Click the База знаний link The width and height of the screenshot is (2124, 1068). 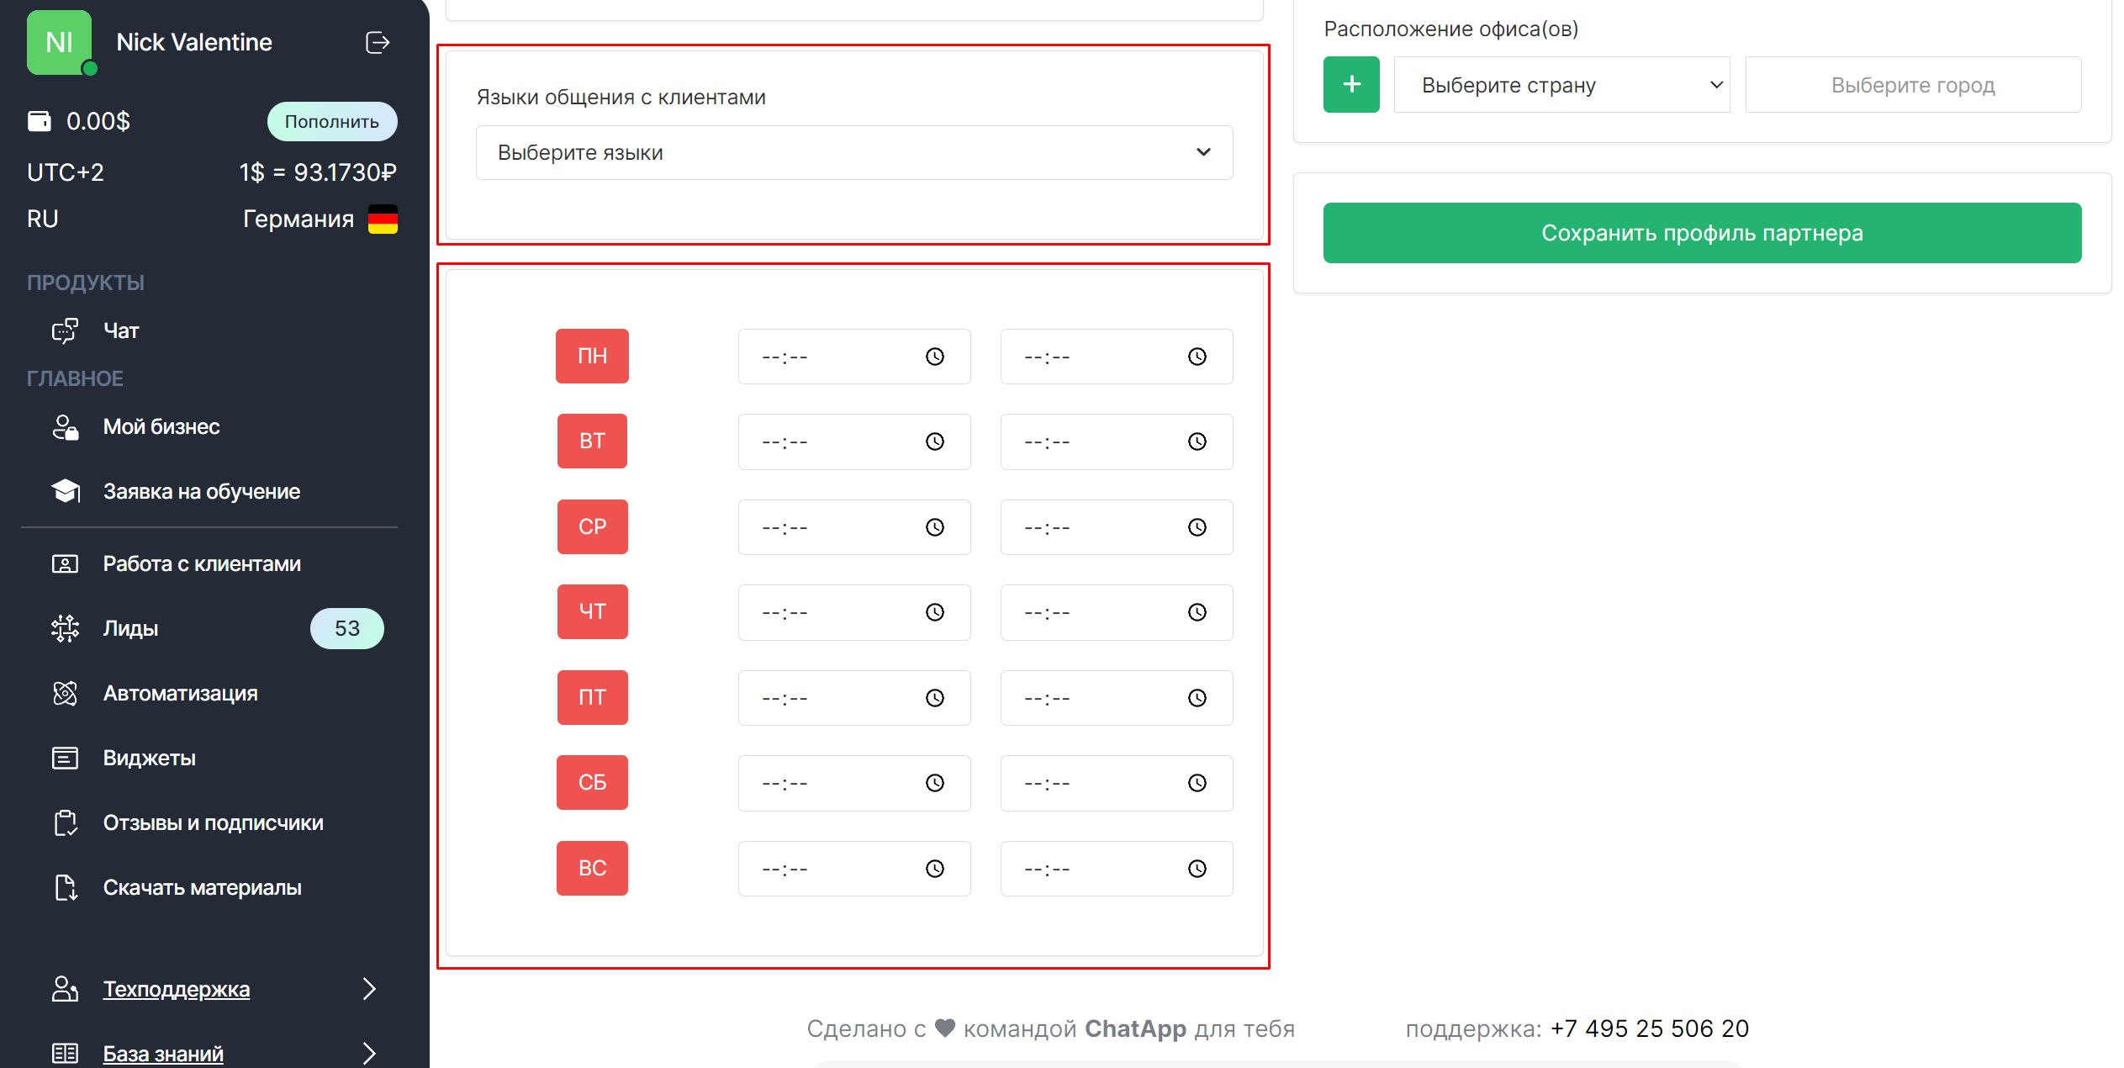click(x=163, y=1053)
